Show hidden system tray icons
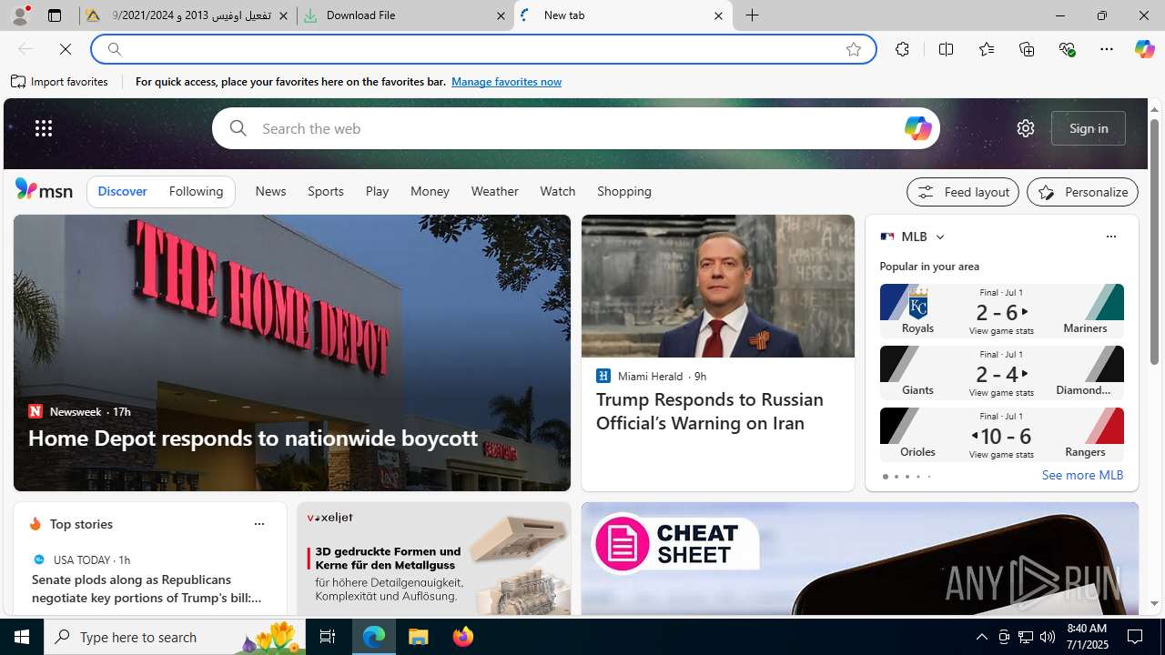 click(981, 637)
